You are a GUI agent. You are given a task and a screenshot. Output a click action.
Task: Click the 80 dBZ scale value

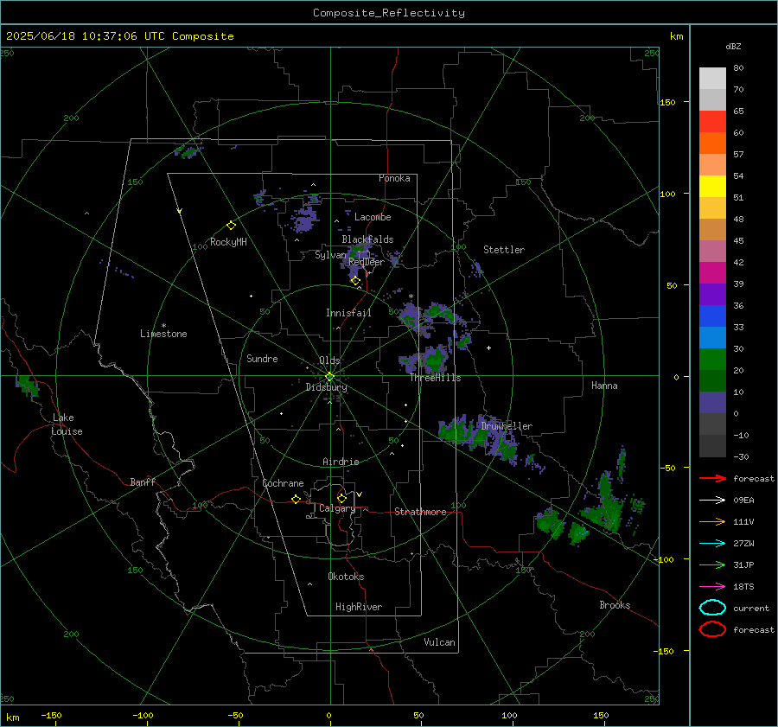738,67
